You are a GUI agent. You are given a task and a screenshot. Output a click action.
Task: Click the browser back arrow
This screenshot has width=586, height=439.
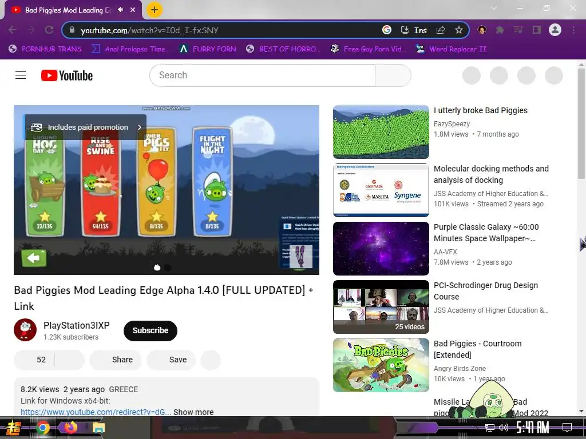[13, 30]
